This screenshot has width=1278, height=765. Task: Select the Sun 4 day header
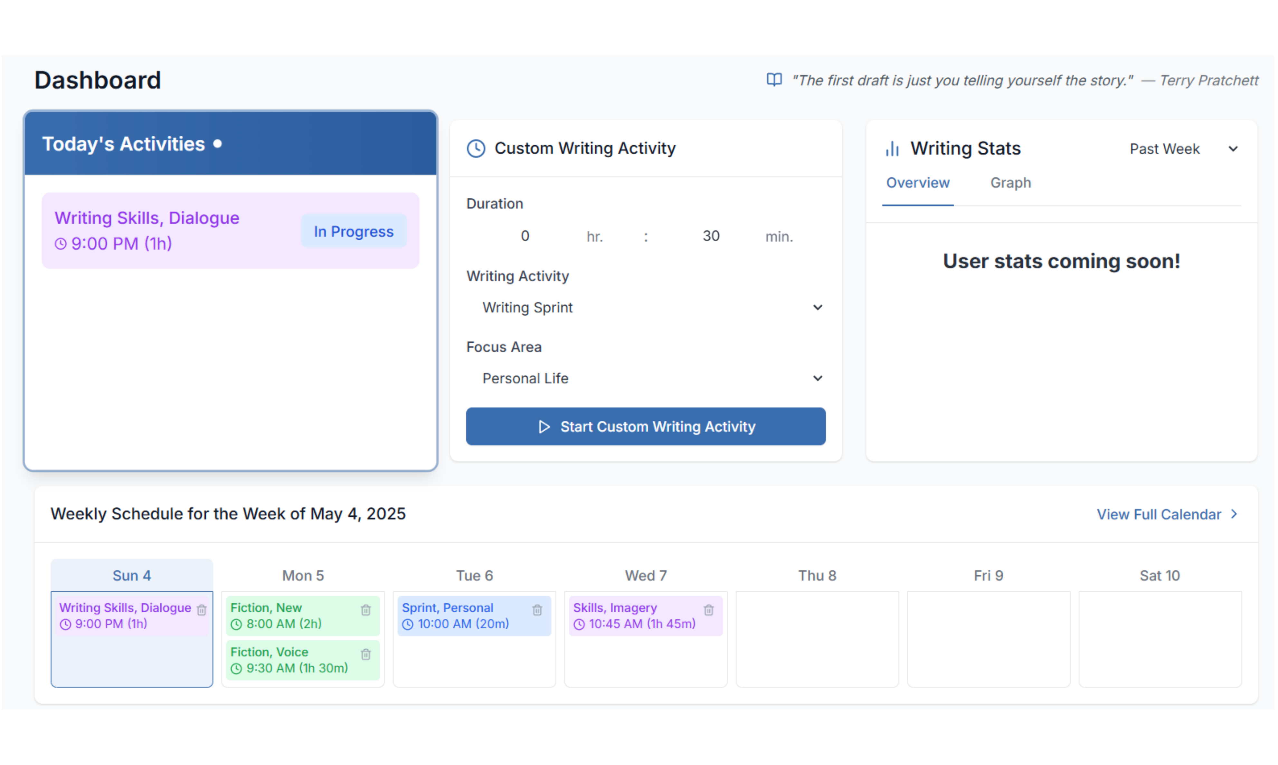[132, 575]
